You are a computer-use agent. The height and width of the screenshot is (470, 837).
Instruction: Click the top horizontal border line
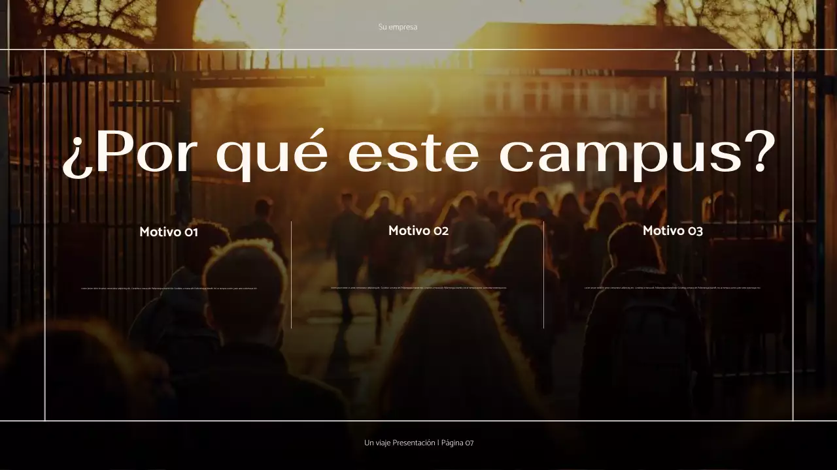point(418,48)
